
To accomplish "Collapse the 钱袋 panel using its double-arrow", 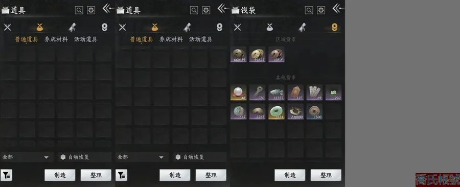I will [338, 9].
